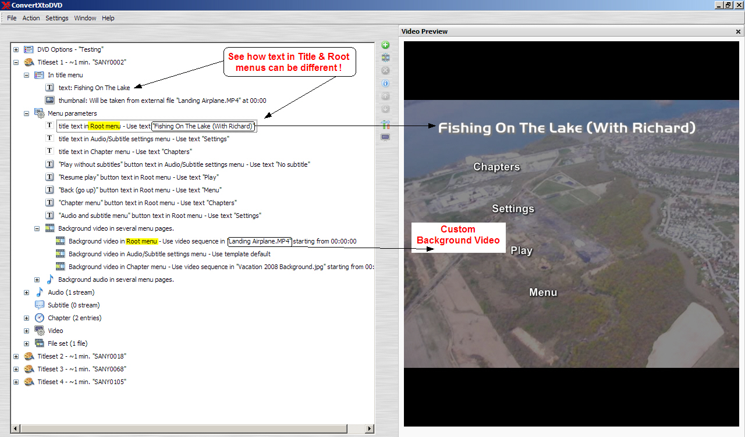The width and height of the screenshot is (745, 437).
Task: Open the Window menu
Action: 85,18
